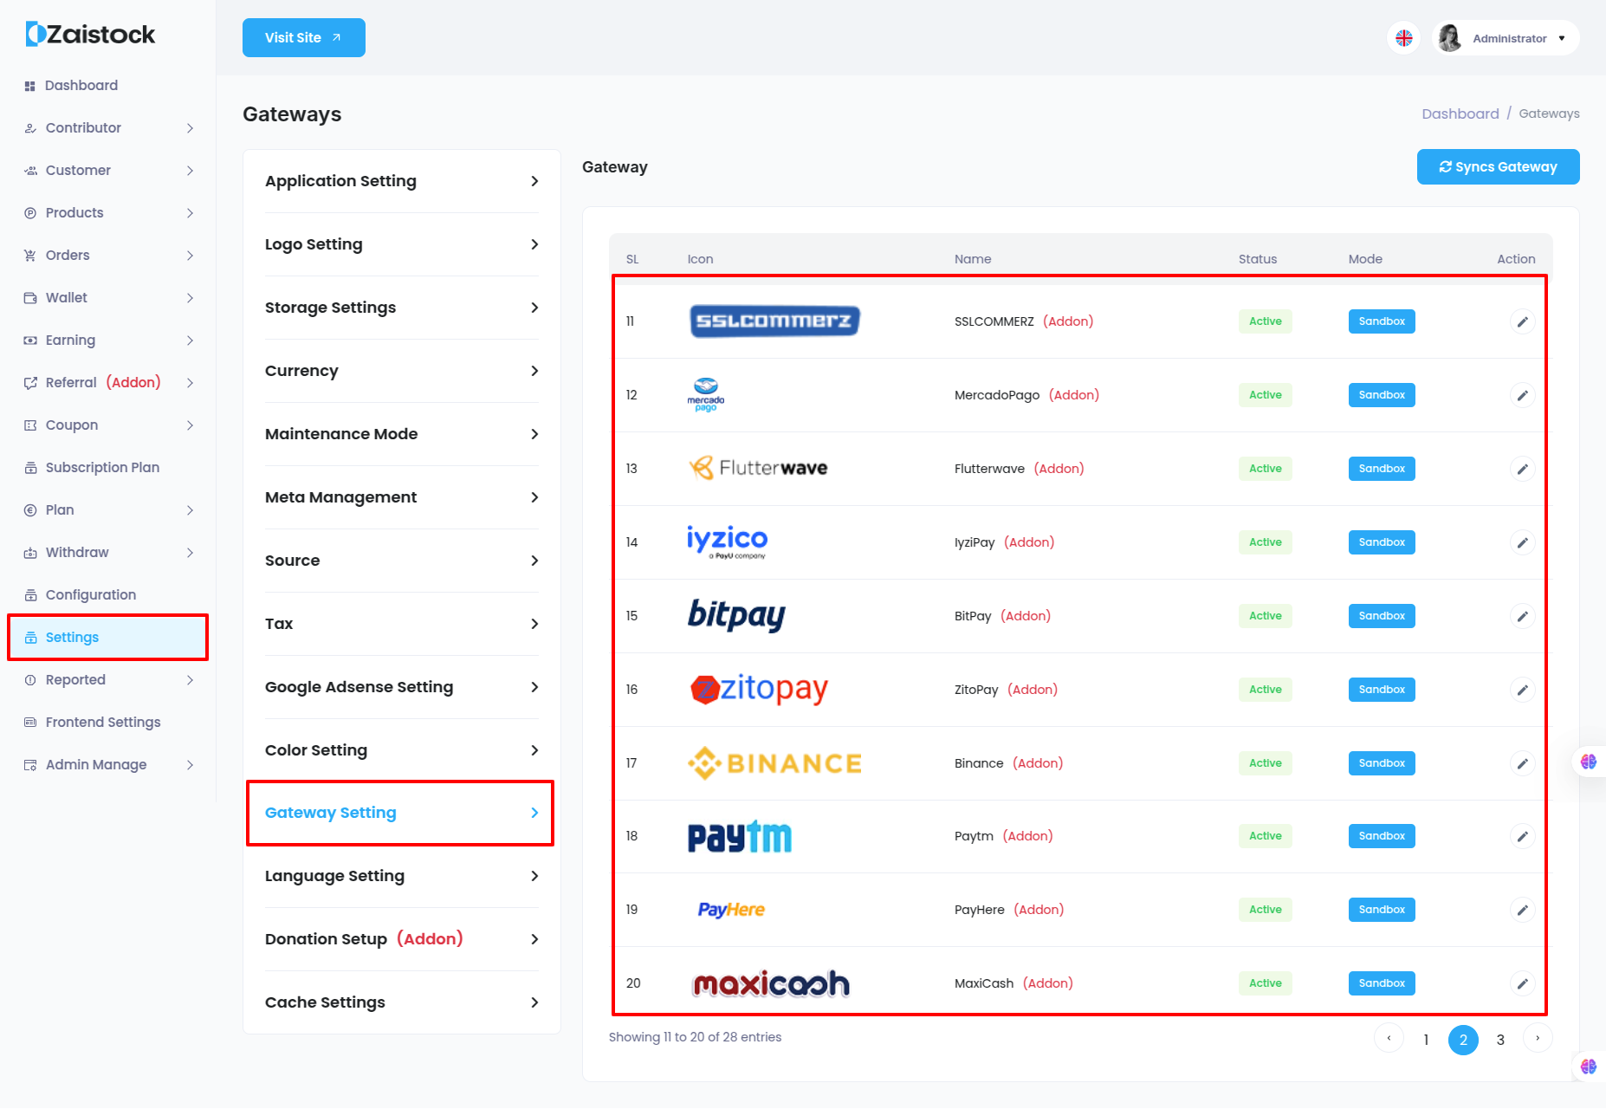The width and height of the screenshot is (1606, 1109).
Task: Click the next page arrow
Action: click(1538, 1038)
